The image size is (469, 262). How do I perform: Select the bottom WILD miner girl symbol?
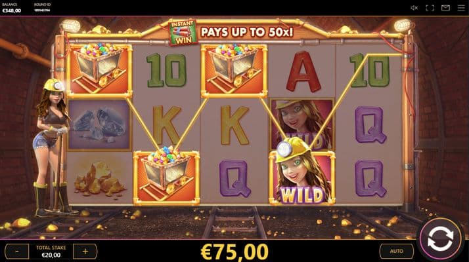point(302,176)
